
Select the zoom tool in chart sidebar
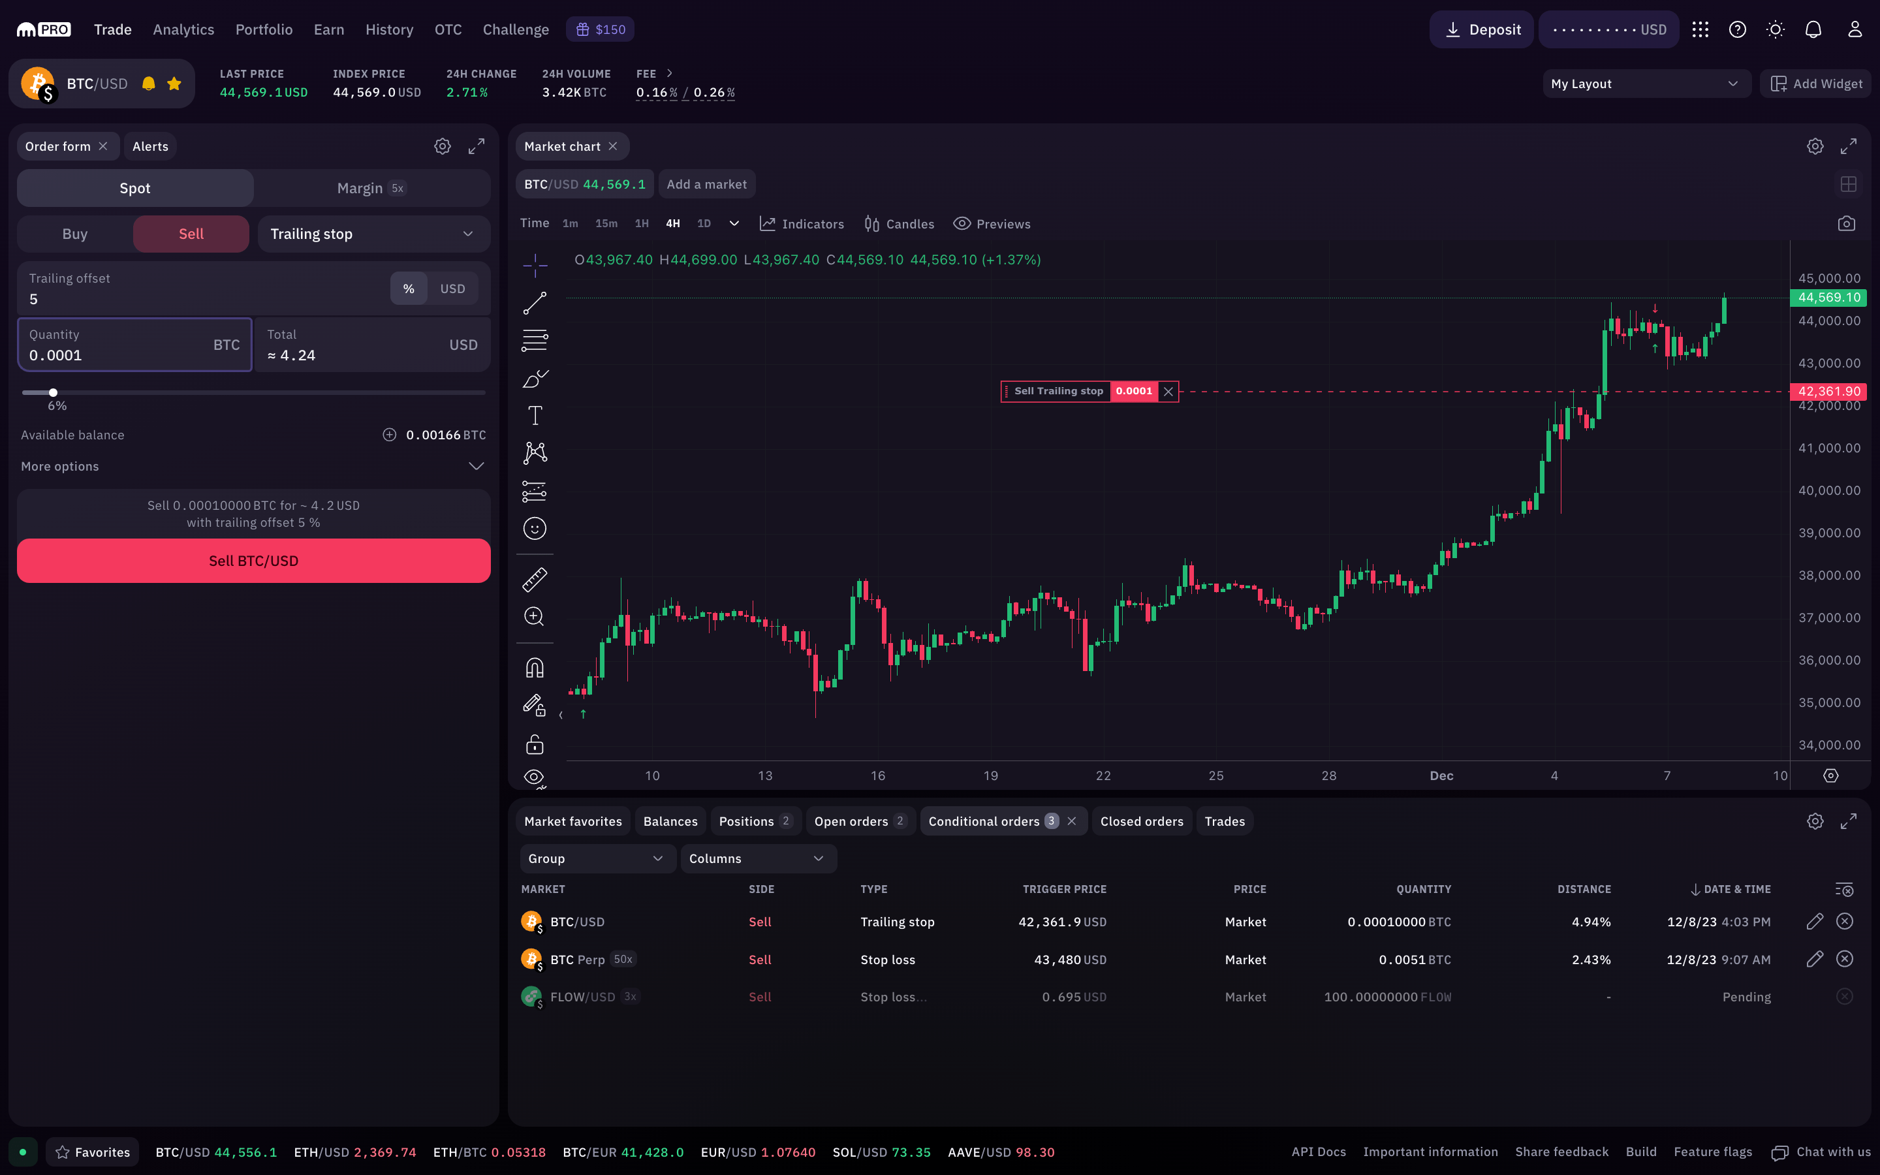coord(533,618)
